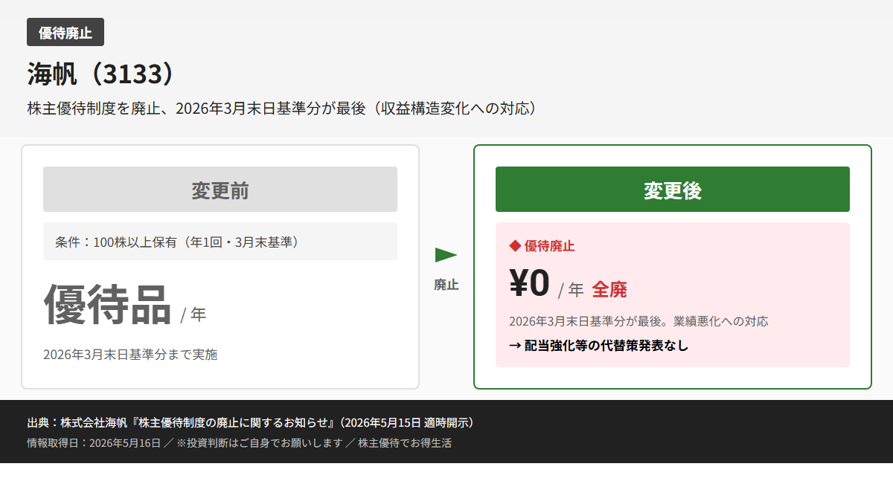Click the source line 出典：株式会社海帆
The height and width of the screenshot is (481, 893).
click(251, 422)
